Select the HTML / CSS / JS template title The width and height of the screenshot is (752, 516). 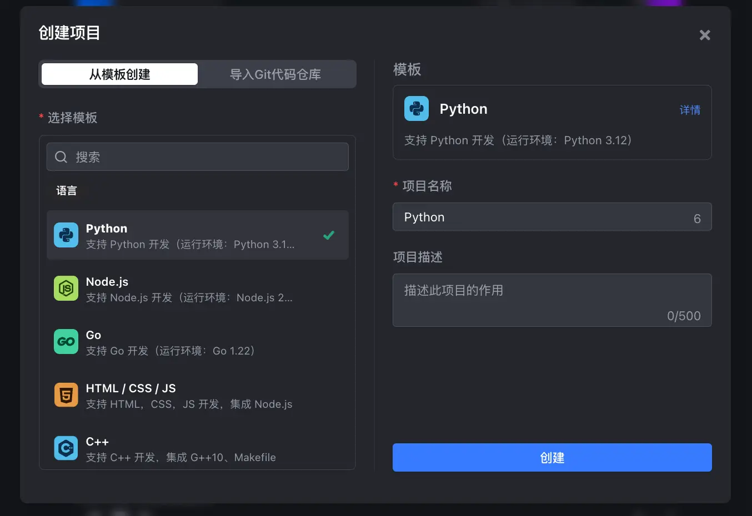[131, 388]
